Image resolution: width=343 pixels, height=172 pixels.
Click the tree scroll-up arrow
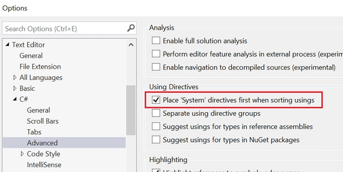pyautogui.click(x=131, y=45)
